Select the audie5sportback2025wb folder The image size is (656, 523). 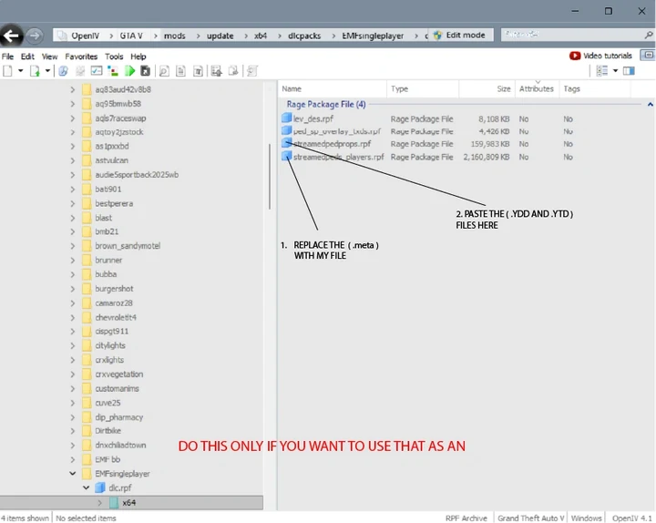point(137,174)
